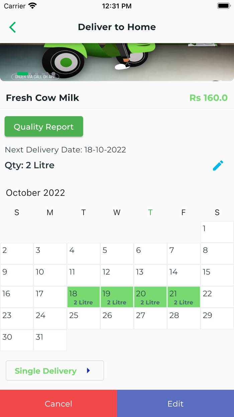Choose October 25 on the calendar

84,319
